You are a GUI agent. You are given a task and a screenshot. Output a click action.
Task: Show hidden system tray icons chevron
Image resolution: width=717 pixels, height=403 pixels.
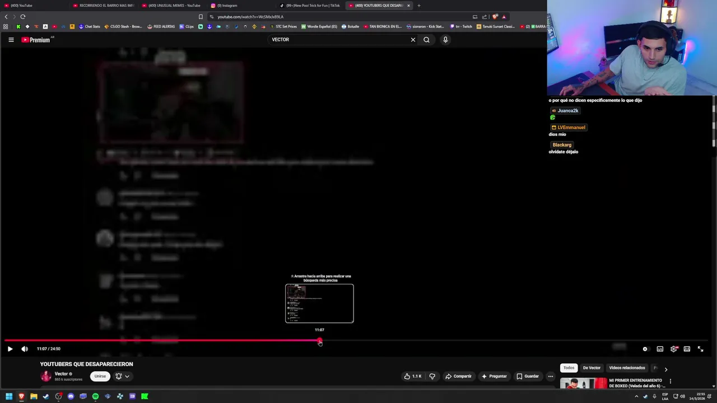(x=636, y=396)
